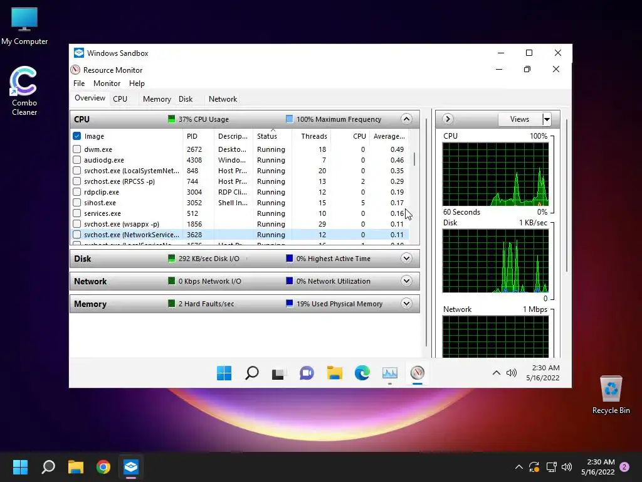Screen dimensions: 642x482
Task: Open the File menu
Action: tap(79, 83)
